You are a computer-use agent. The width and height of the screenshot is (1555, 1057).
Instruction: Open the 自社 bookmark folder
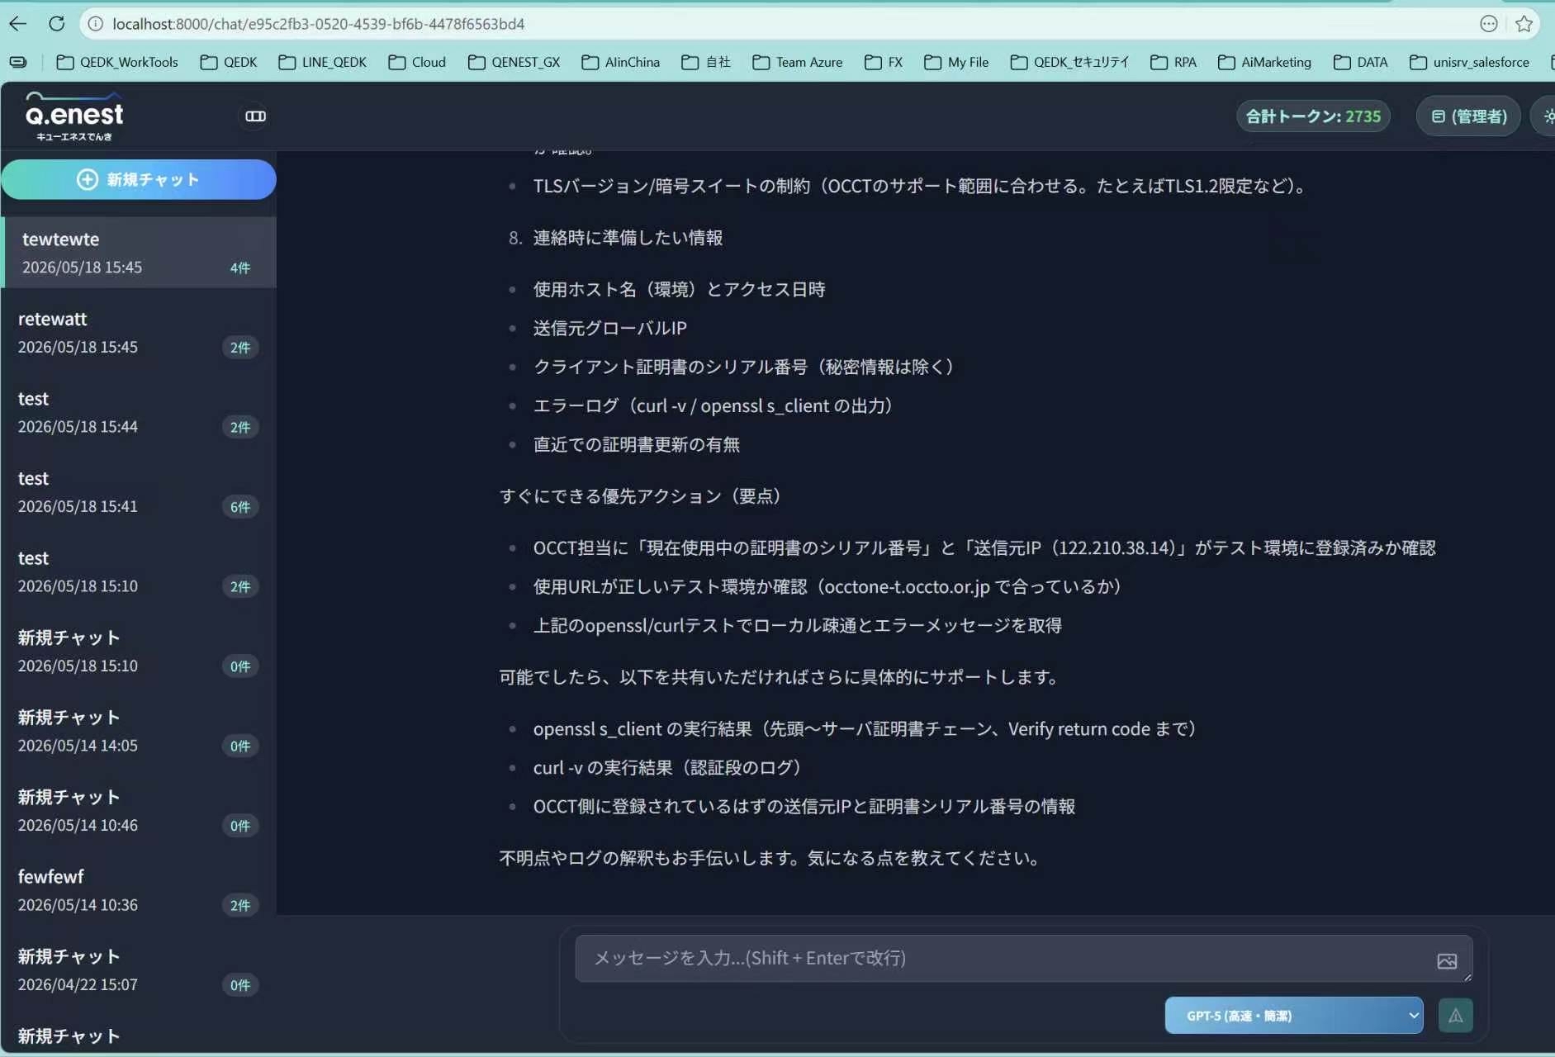(706, 62)
